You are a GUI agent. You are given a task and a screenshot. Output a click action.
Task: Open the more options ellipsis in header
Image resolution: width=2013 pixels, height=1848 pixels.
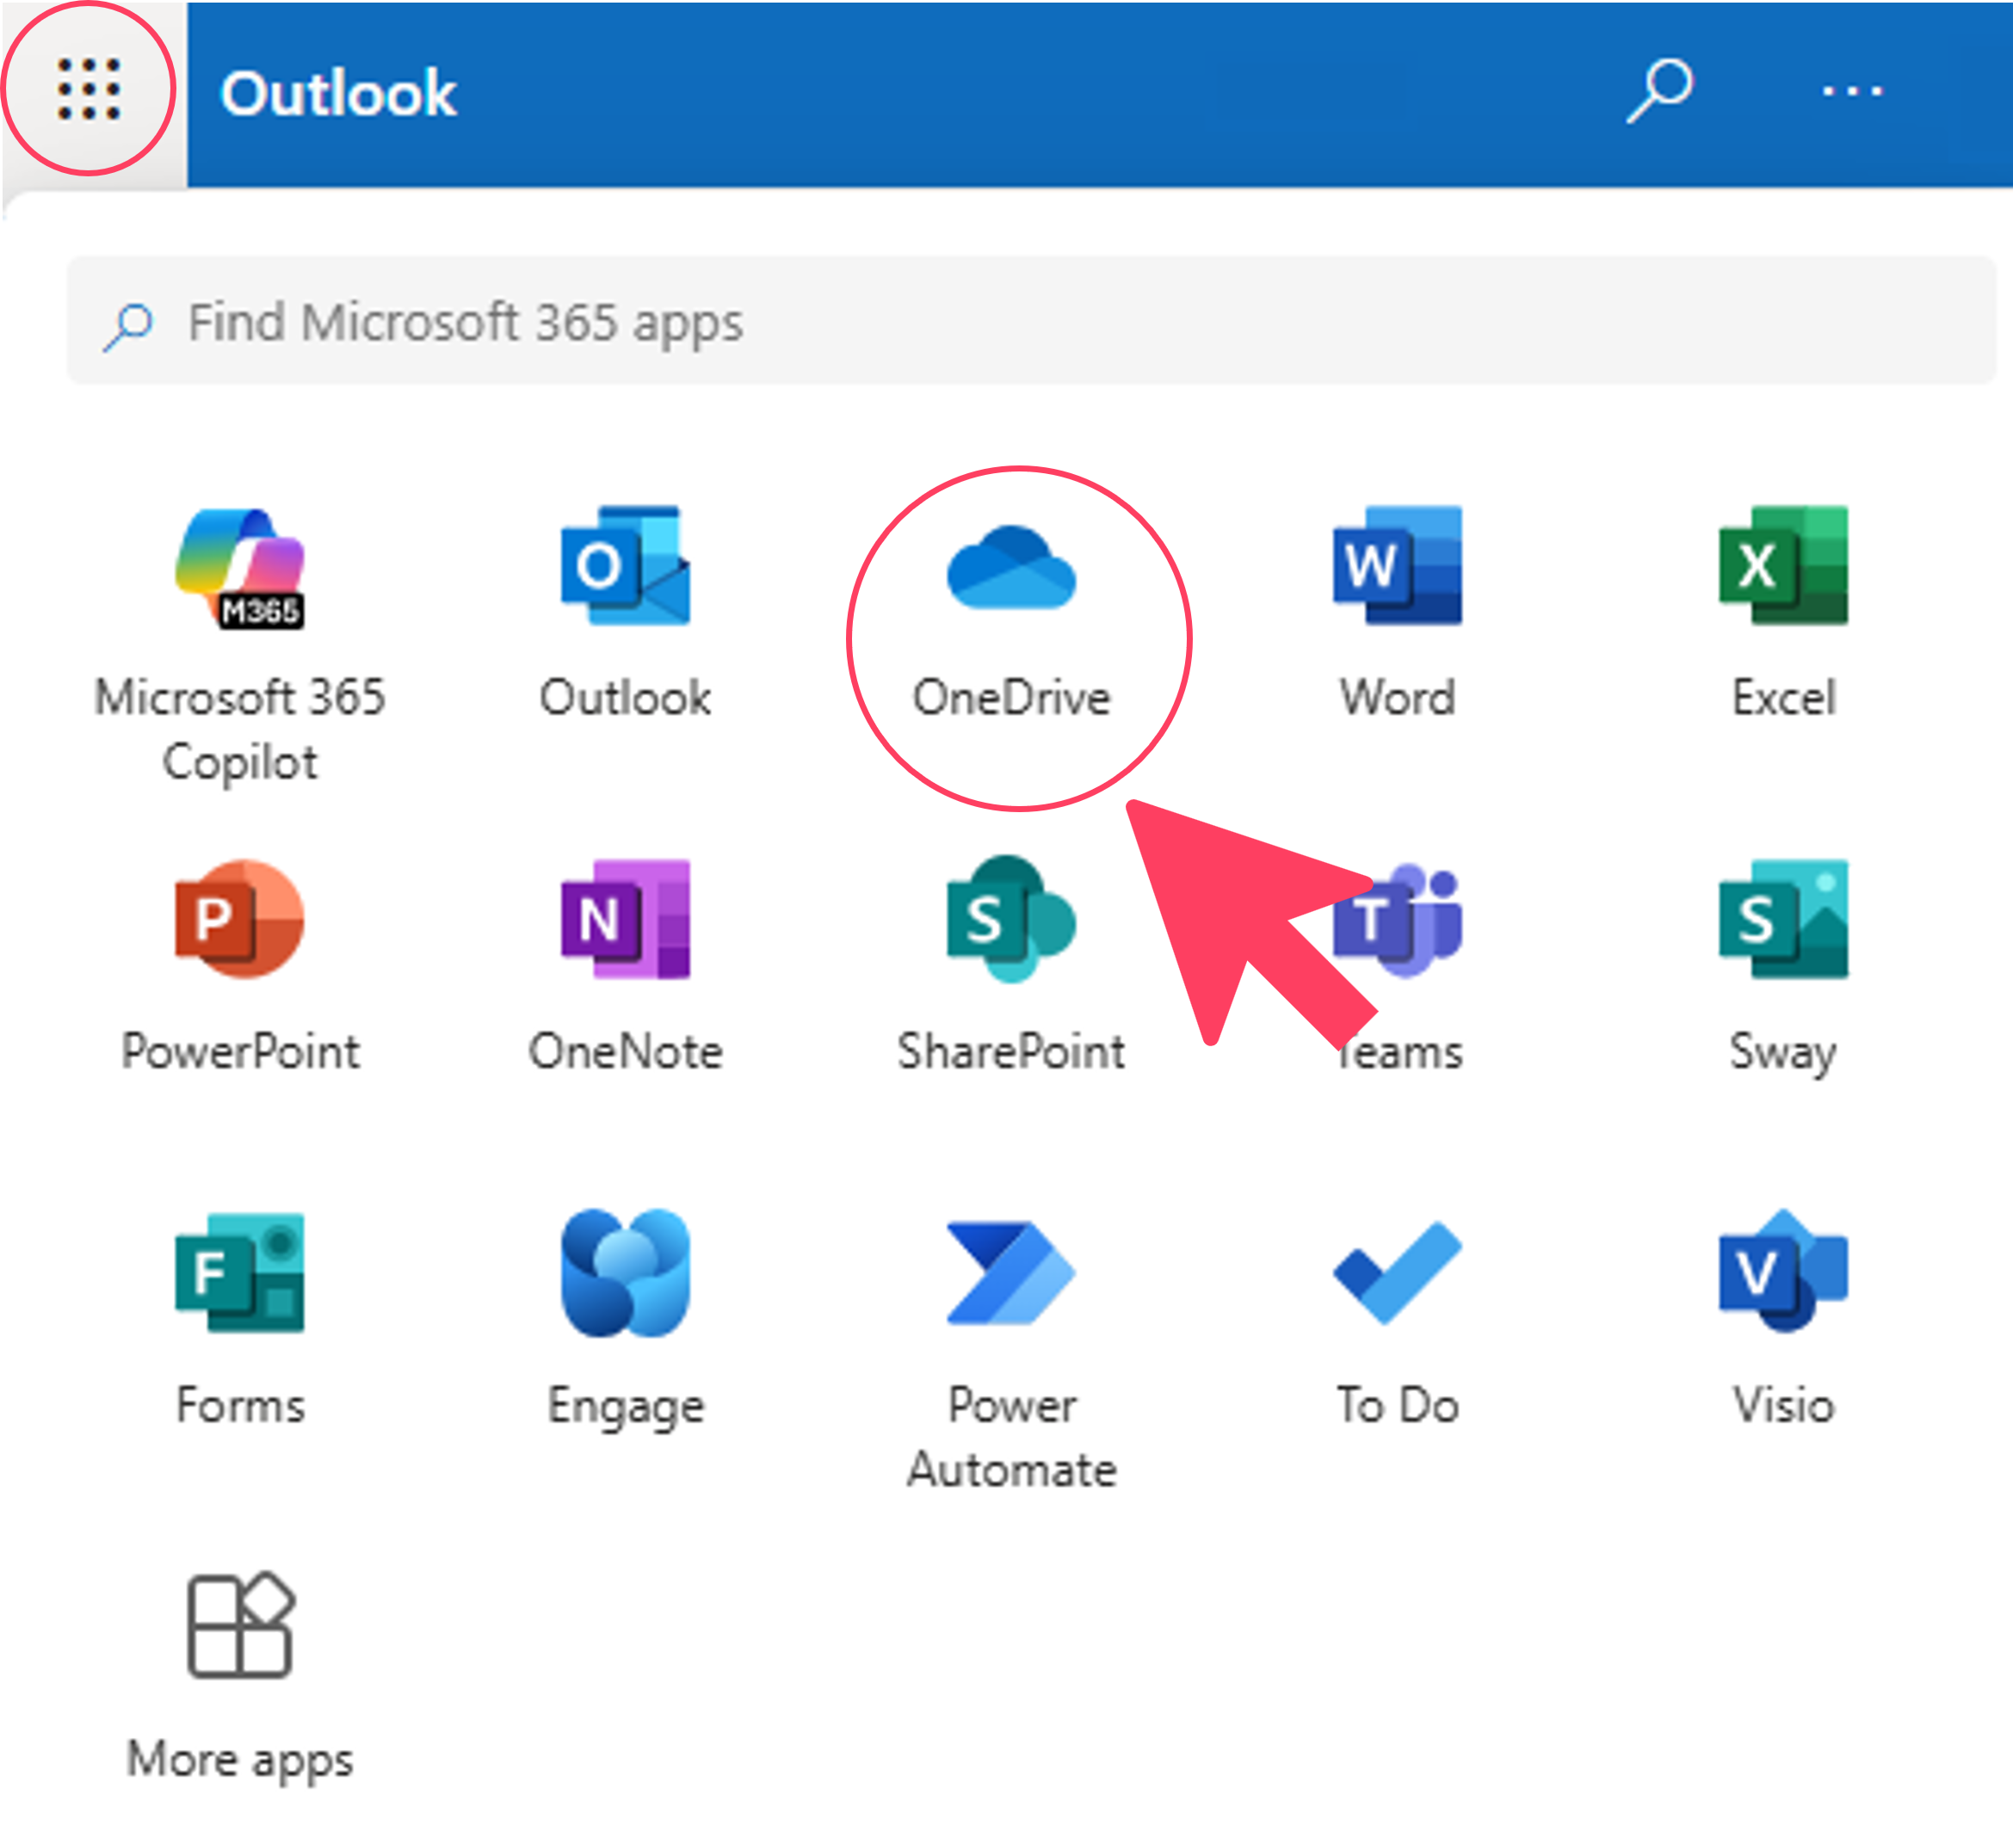1852,92
